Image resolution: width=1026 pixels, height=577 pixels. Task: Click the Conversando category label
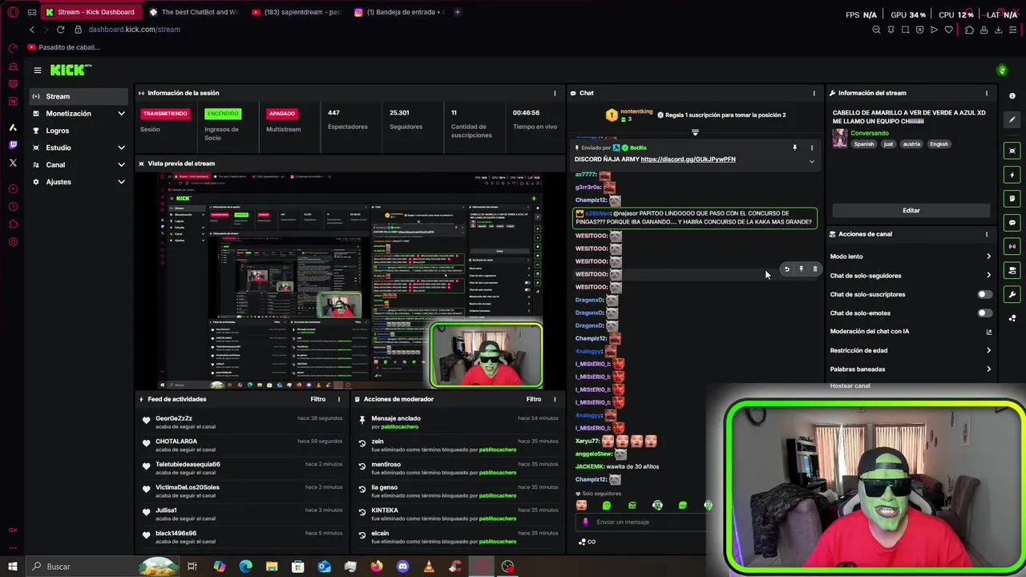870,133
